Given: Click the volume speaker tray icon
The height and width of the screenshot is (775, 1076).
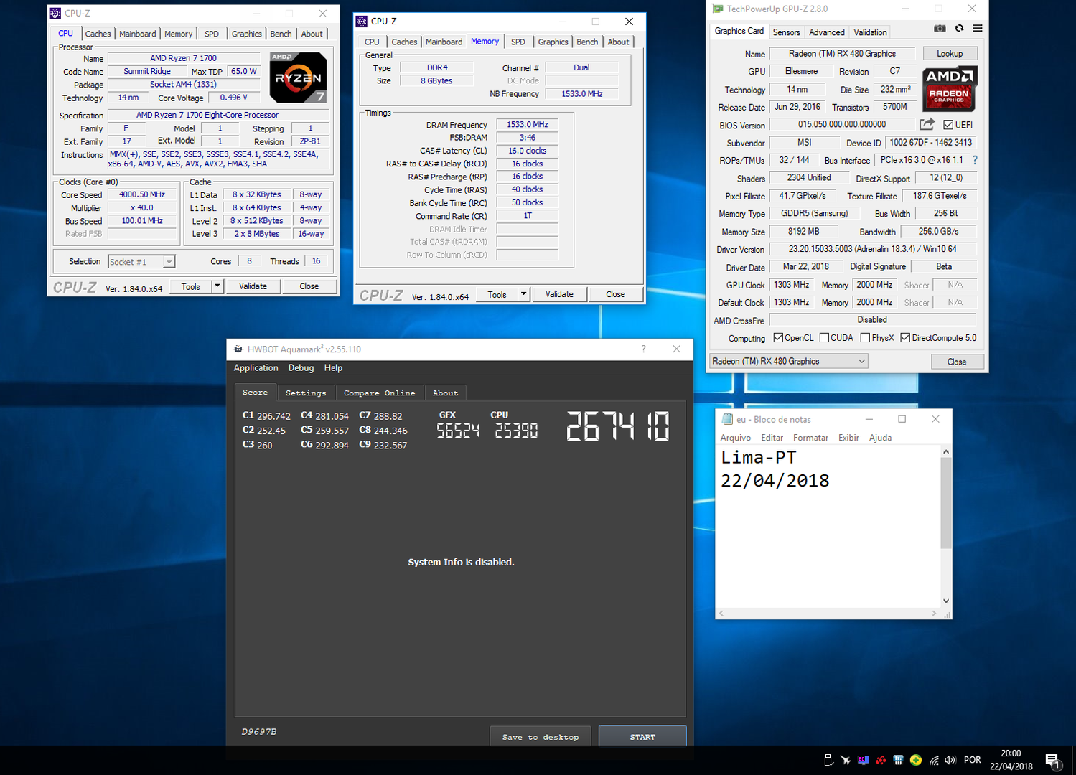Looking at the screenshot, I should tap(950, 760).
